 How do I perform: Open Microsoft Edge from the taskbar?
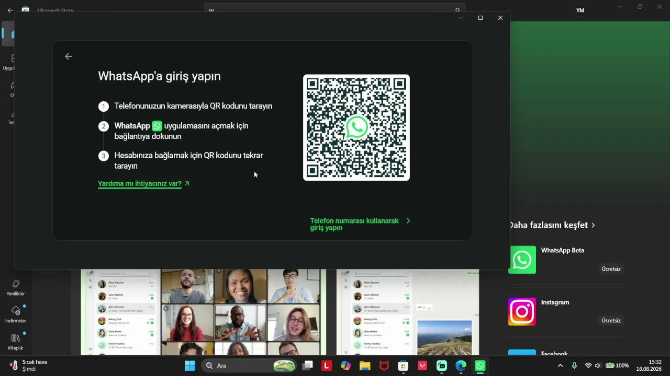[x=461, y=366]
